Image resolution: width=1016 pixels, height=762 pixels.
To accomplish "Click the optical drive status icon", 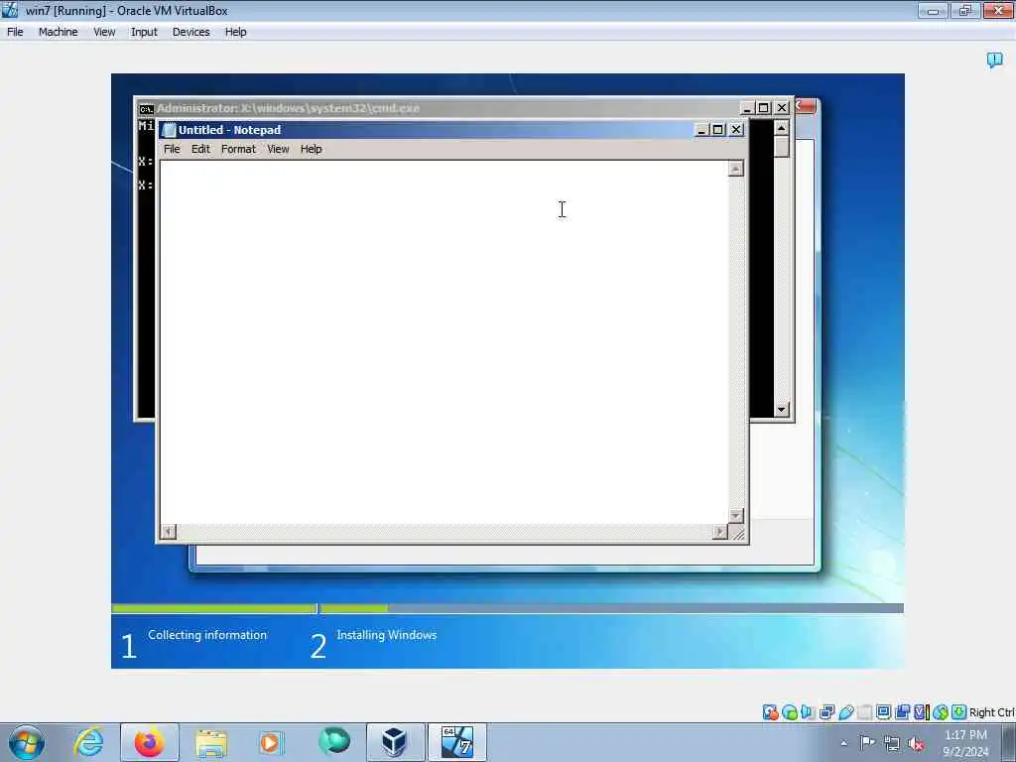I will [789, 712].
